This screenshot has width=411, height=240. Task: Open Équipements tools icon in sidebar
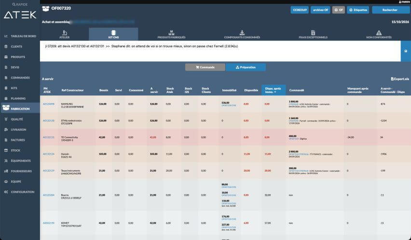(x=6, y=160)
